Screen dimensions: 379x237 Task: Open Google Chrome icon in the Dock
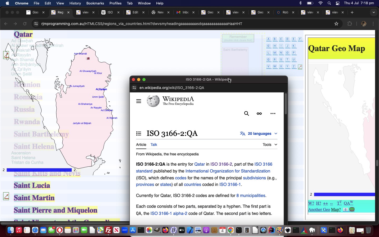[x=231, y=230]
